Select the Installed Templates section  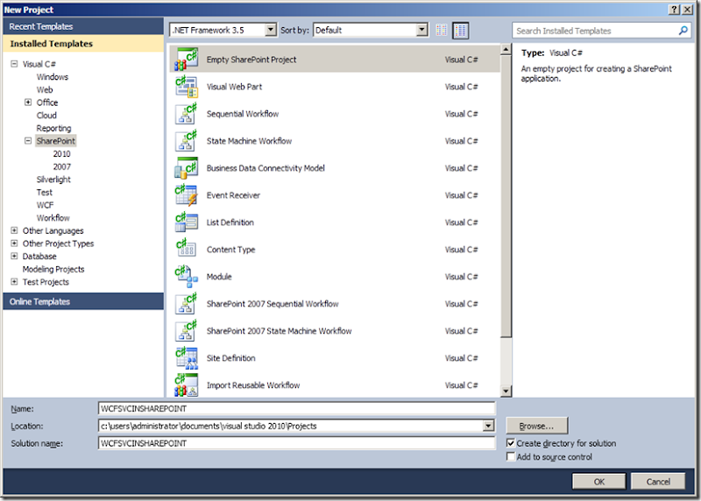click(x=83, y=44)
